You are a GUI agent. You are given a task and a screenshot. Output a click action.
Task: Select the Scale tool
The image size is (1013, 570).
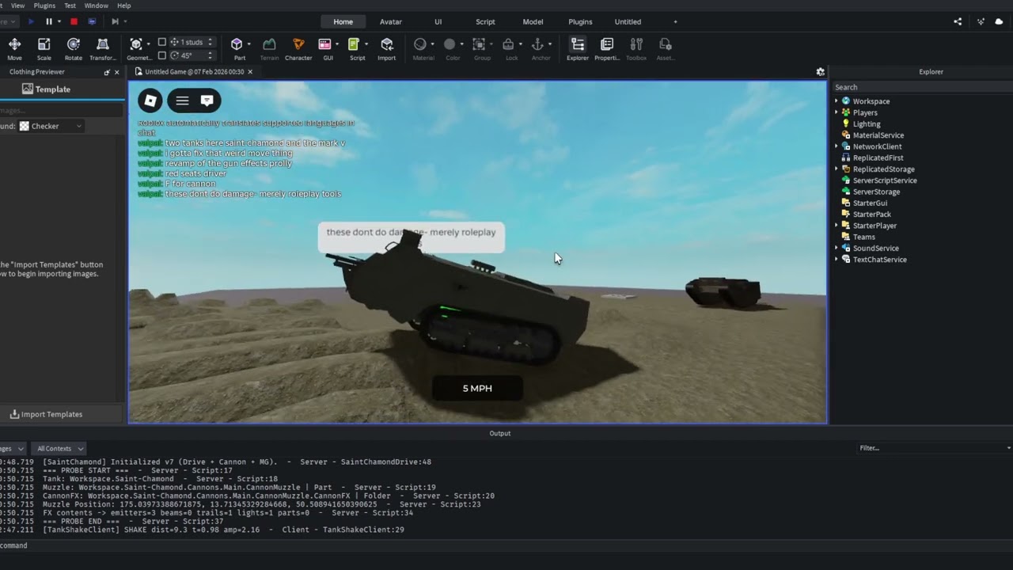44,48
